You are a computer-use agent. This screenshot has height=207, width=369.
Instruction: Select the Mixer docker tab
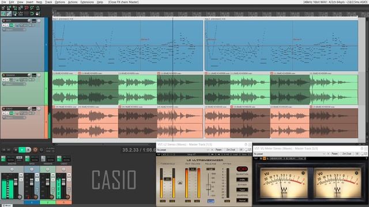tap(7, 205)
